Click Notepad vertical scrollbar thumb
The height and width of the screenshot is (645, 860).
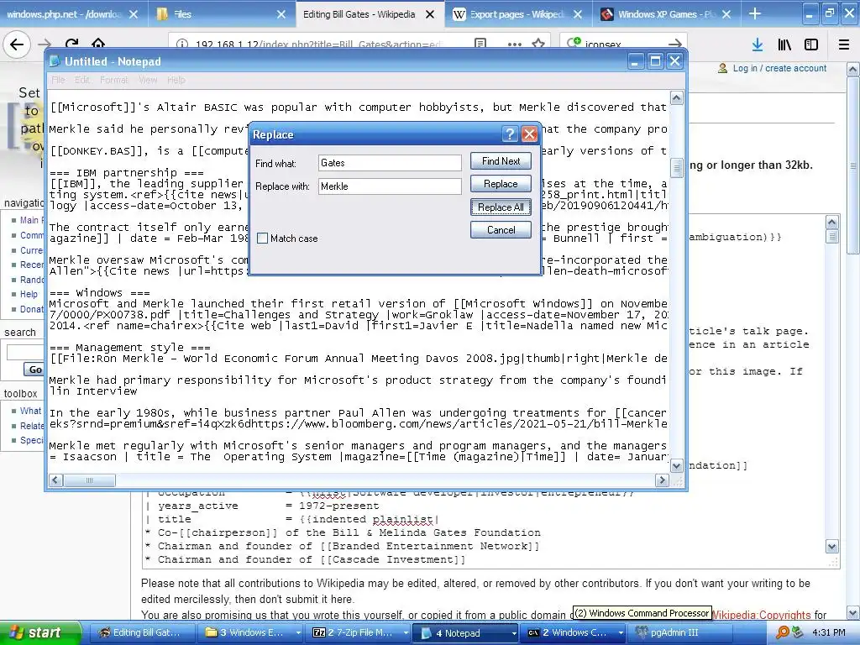click(x=677, y=168)
